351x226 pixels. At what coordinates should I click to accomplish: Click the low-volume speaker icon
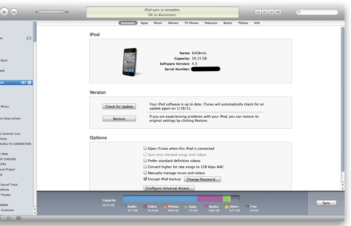(x=37, y=12)
